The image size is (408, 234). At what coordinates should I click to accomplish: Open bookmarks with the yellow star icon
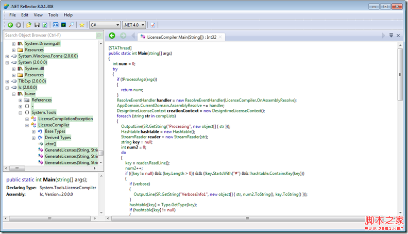click(x=82, y=25)
